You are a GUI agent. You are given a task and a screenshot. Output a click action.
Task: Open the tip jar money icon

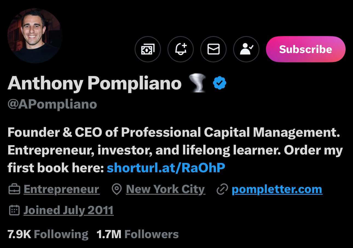click(148, 49)
